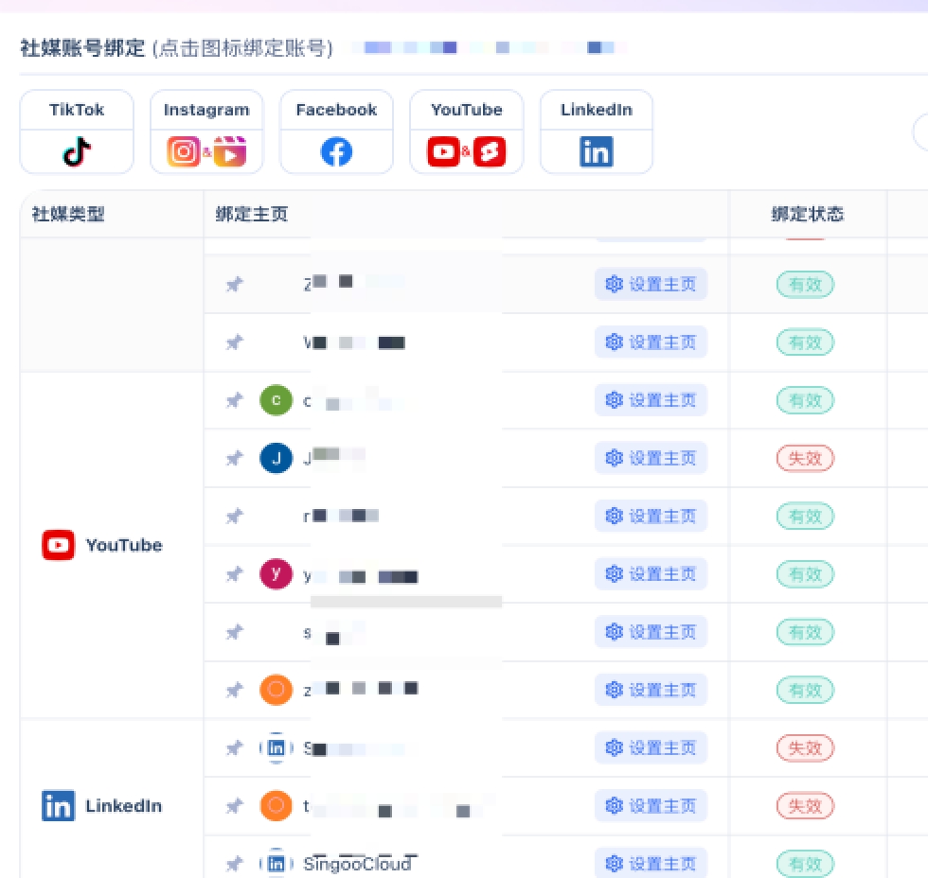Pin the row with blue J avatar
Image resolution: width=928 pixels, height=878 pixels.
pyautogui.click(x=235, y=458)
